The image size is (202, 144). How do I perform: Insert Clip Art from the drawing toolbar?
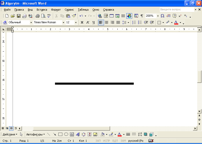[x=89, y=134]
